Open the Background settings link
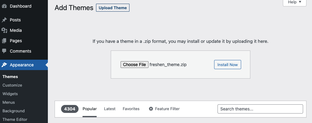312x123 pixels. [x=13, y=111]
